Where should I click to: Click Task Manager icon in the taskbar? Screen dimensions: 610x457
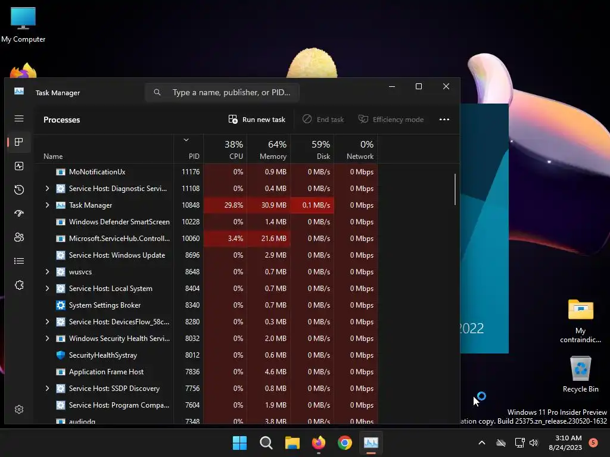coord(371,443)
